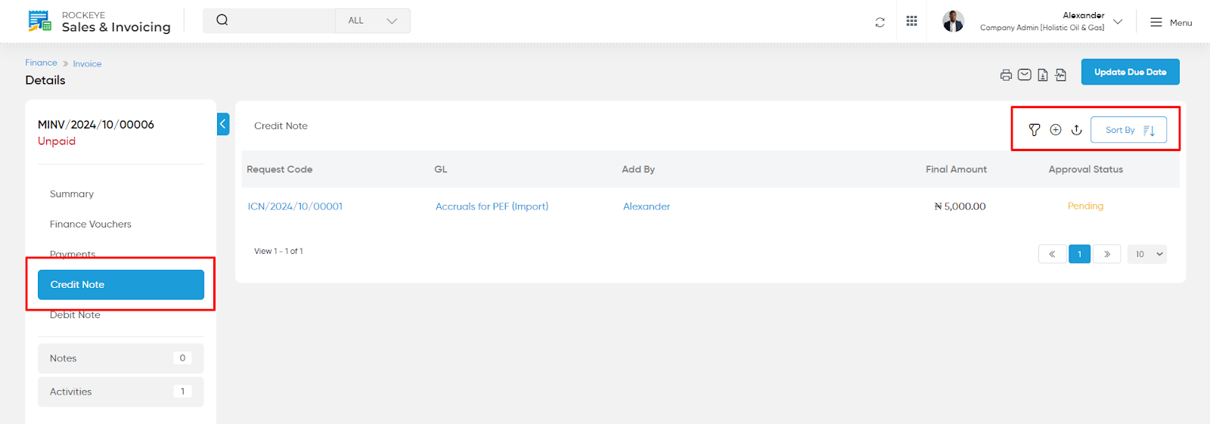Open the Sort By dropdown

[1128, 130]
